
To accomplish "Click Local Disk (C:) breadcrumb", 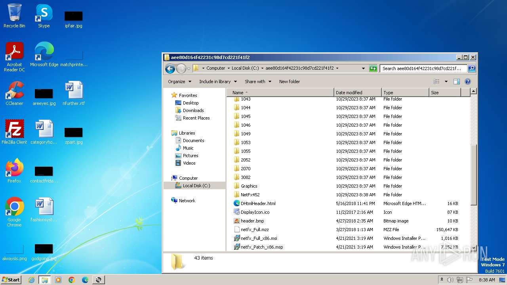I will [x=245, y=68].
